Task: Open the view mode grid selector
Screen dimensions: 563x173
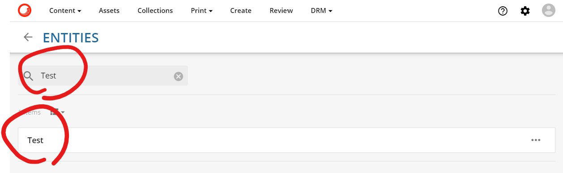Action: click(x=57, y=112)
